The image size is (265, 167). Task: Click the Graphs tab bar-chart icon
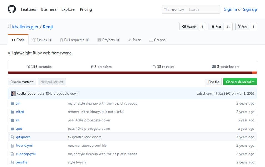click(x=151, y=40)
